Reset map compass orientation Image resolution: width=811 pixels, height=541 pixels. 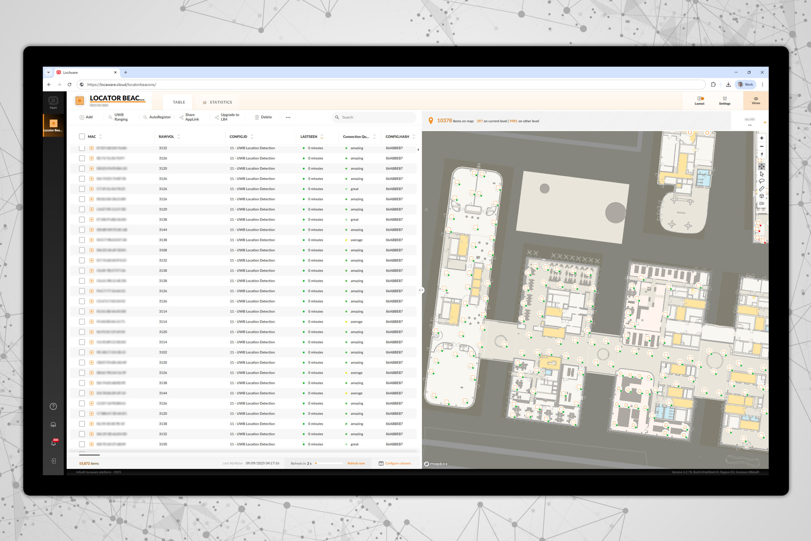(x=761, y=154)
